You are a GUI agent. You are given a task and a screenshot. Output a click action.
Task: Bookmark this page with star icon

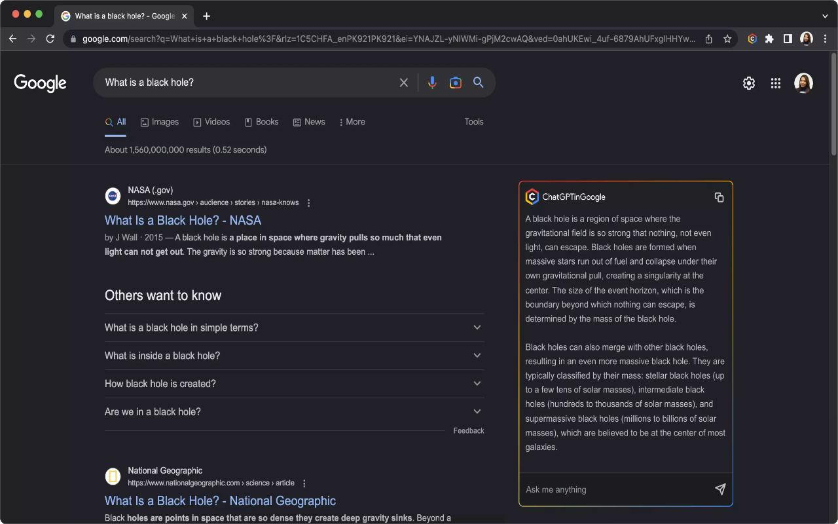pos(727,39)
